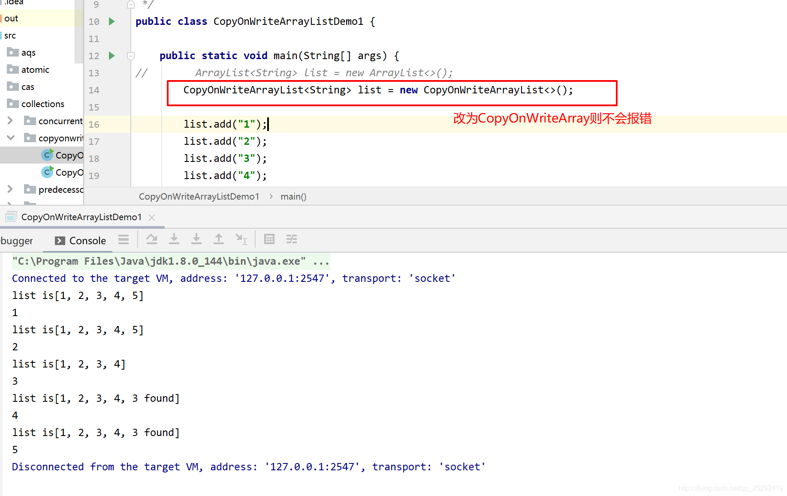Image resolution: width=787 pixels, height=496 pixels.
Task: Click the Run to Cursor icon
Action: tap(241, 239)
